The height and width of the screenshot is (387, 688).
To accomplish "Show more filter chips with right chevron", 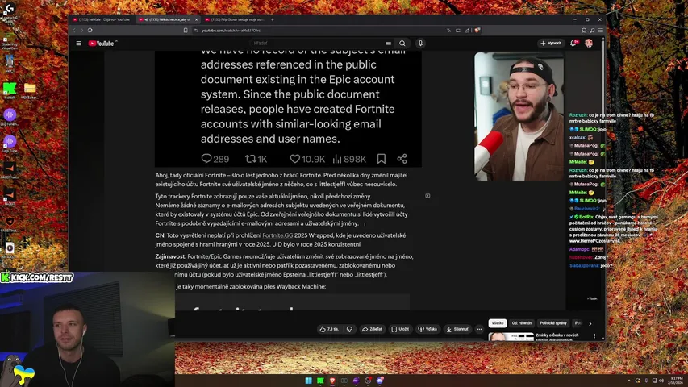I will pyautogui.click(x=590, y=324).
